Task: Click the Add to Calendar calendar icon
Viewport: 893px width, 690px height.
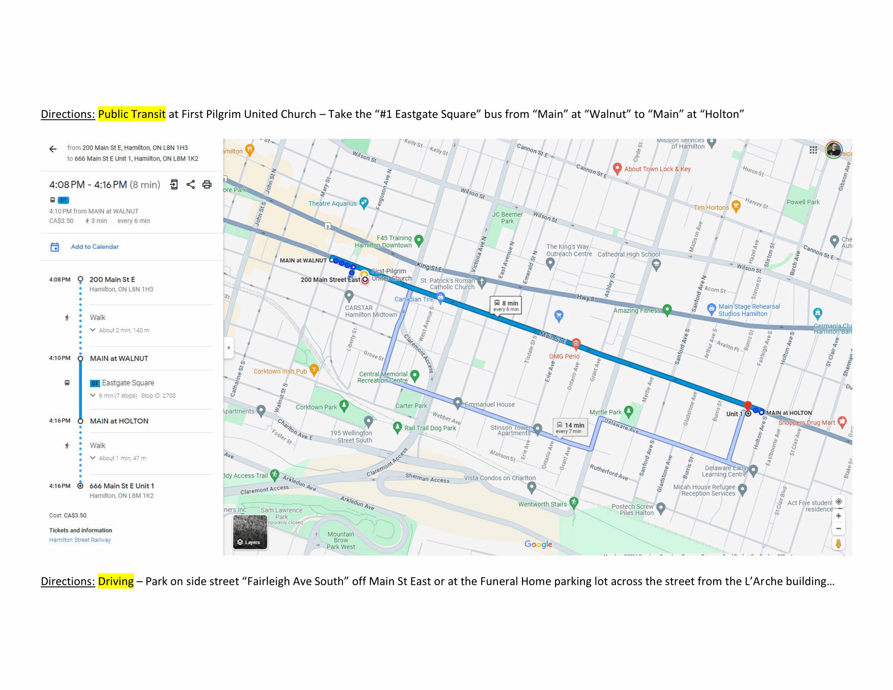Action: coord(55,247)
